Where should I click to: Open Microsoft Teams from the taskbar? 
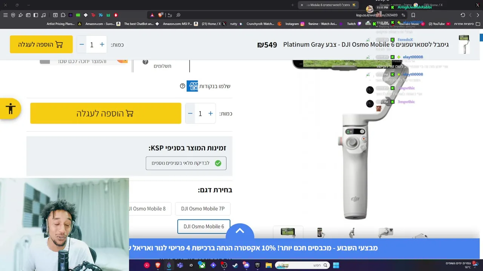180,265
